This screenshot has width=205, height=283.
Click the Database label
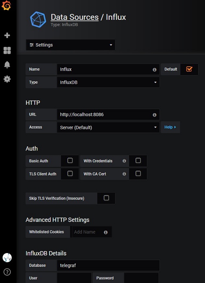tap(37, 265)
